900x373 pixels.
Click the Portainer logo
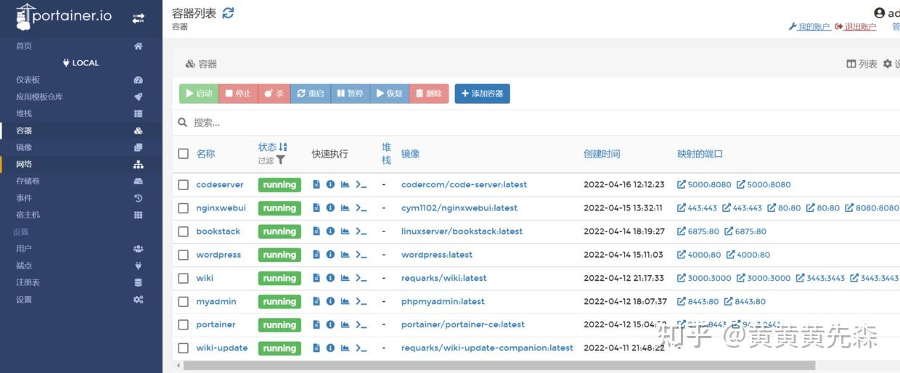tap(64, 16)
